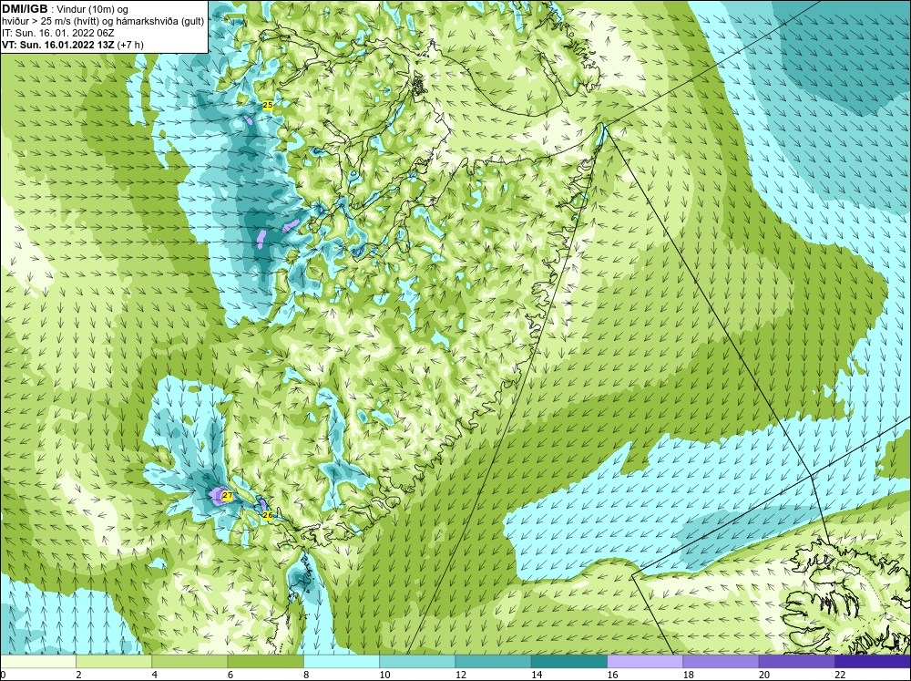Click the legend scale value 16

pyautogui.click(x=612, y=675)
